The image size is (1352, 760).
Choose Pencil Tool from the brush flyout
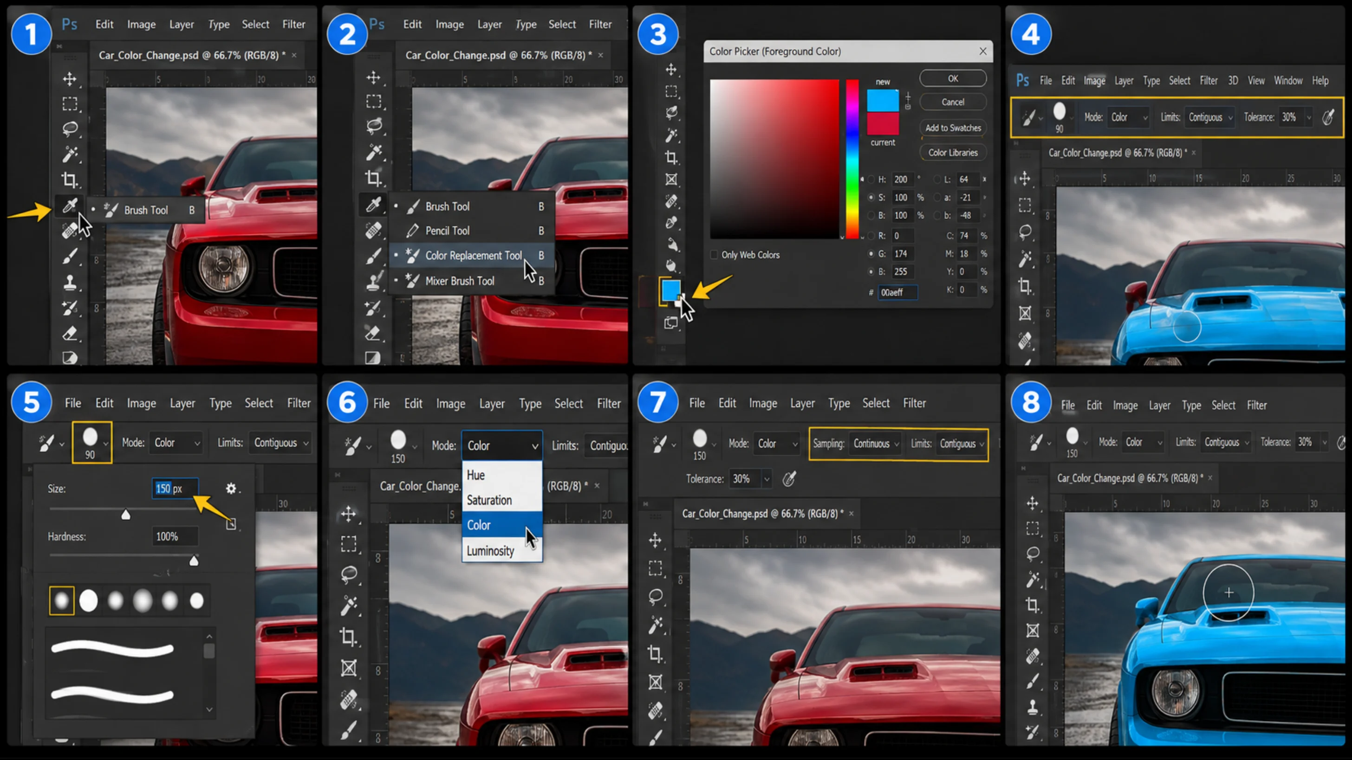coord(471,231)
